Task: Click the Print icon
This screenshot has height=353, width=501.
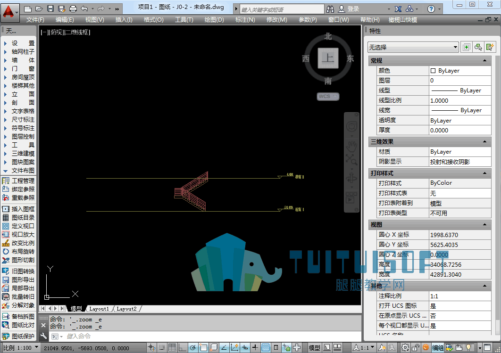Action: [x=73, y=9]
